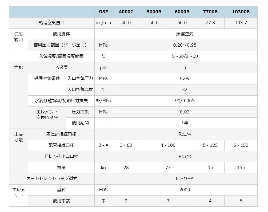Viewport: 268px width, 212px height.
Task: Select the 1年 usage period cell
Action: point(185,123)
